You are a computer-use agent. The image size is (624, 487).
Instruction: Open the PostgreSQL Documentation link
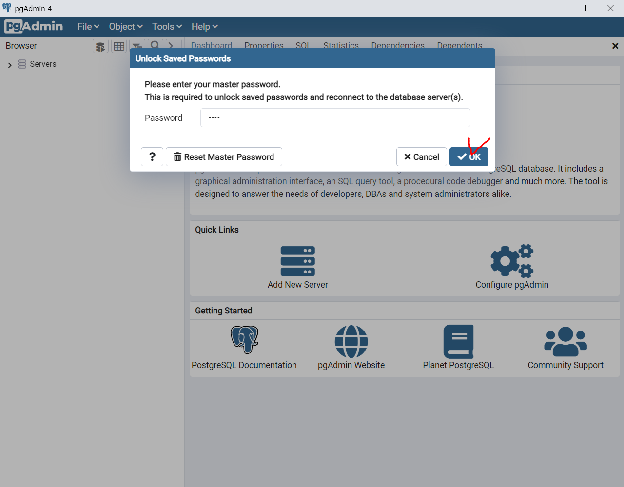click(244, 365)
